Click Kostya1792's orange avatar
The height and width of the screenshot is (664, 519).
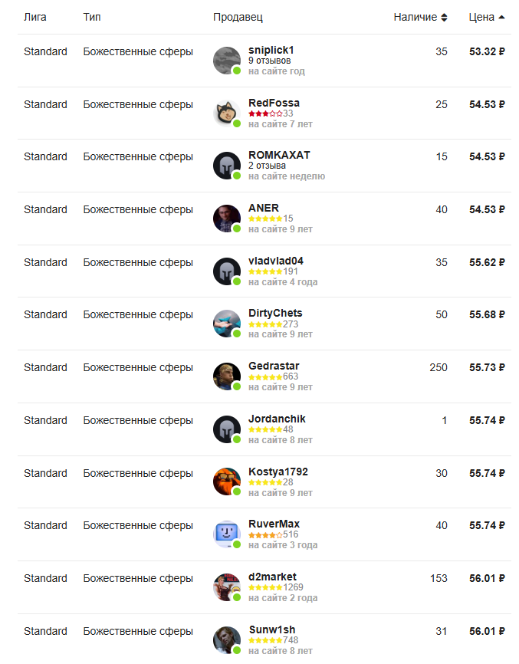click(x=227, y=482)
